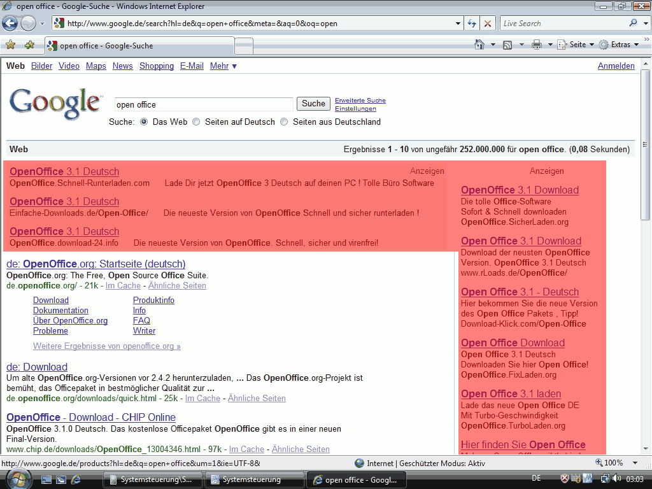652x489 pixels.
Task: Click the Refresh page icon
Action: (472, 24)
